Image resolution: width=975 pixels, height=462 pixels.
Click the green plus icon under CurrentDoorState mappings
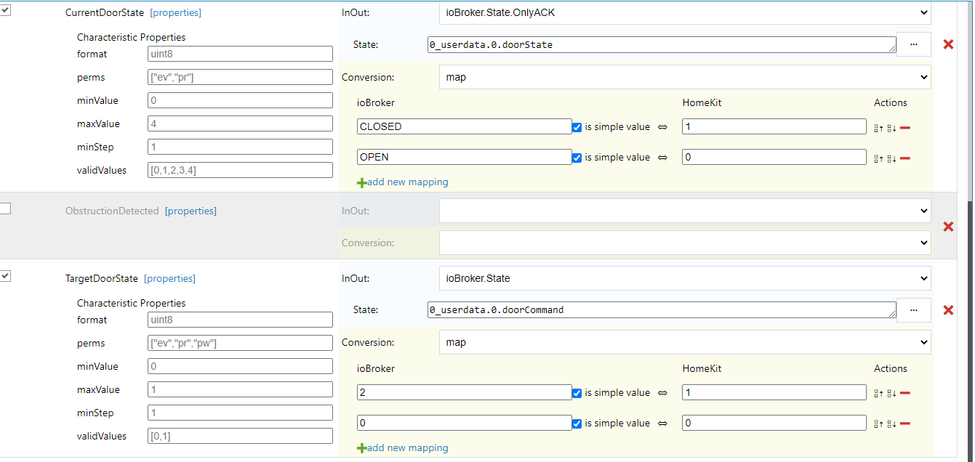pyautogui.click(x=361, y=183)
